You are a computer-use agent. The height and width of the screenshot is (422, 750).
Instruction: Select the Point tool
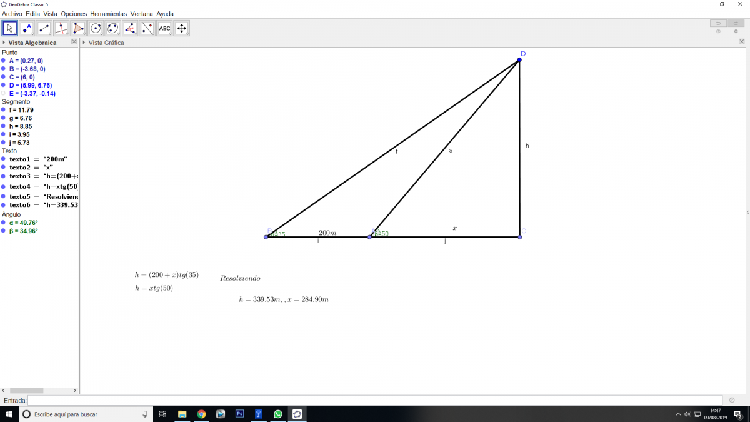pyautogui.click(x=27, y=28)
